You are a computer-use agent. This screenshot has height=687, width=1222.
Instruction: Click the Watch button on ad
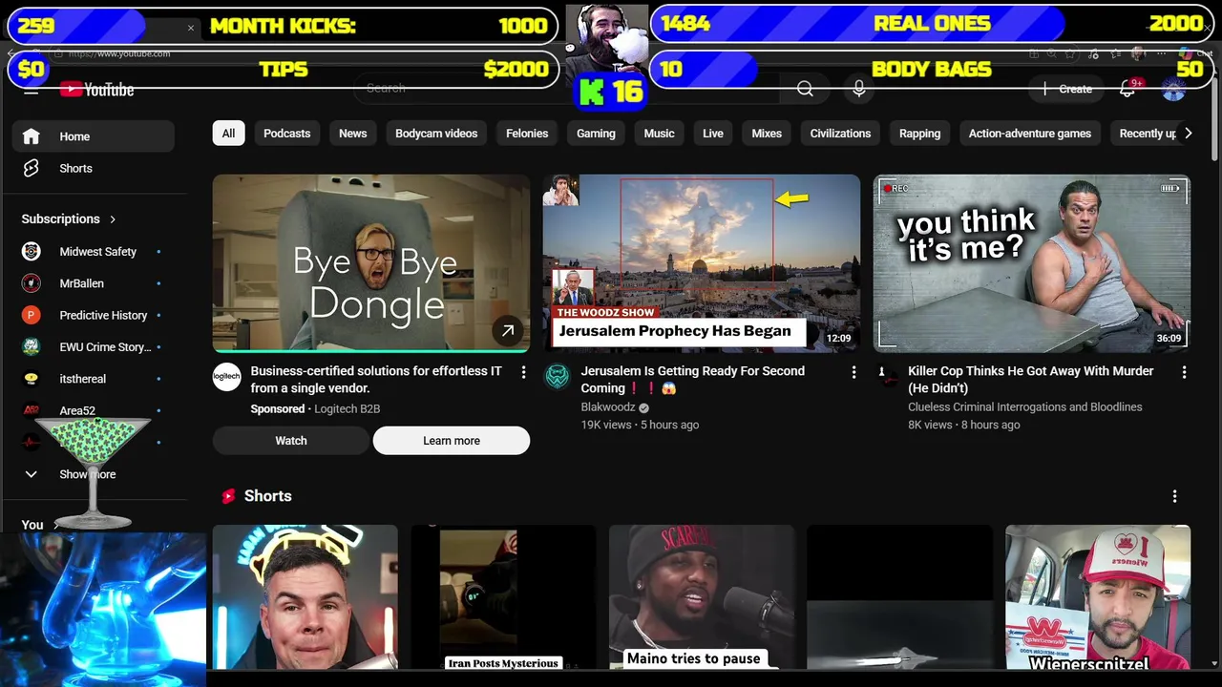[291, 441]
